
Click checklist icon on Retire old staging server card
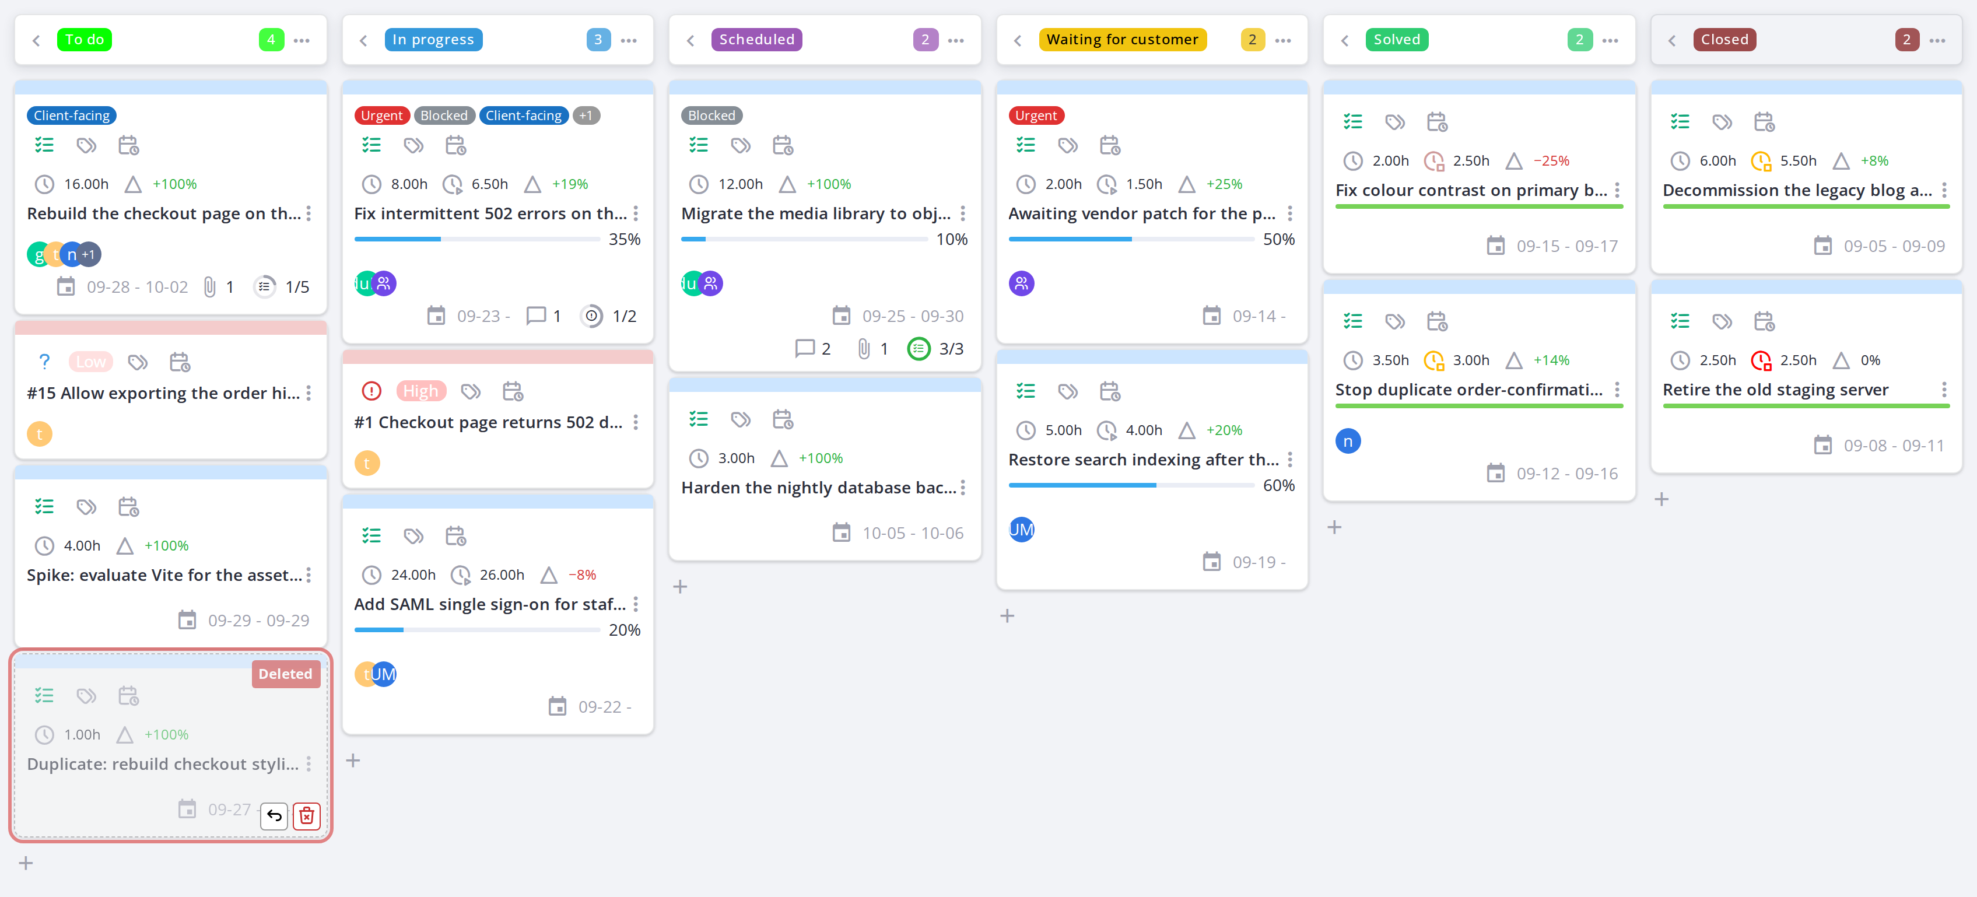coord(1680,321)
